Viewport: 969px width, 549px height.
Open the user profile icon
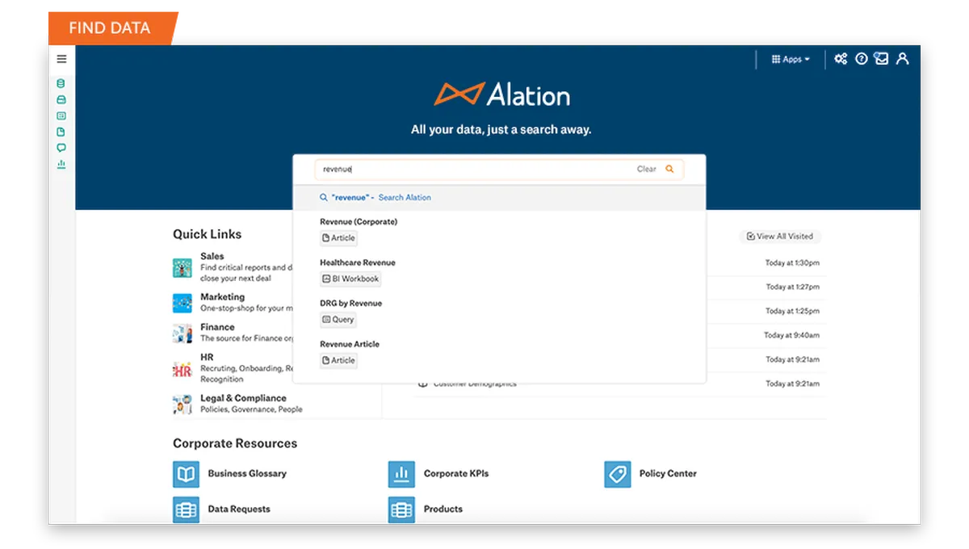[x=903, y=59]
